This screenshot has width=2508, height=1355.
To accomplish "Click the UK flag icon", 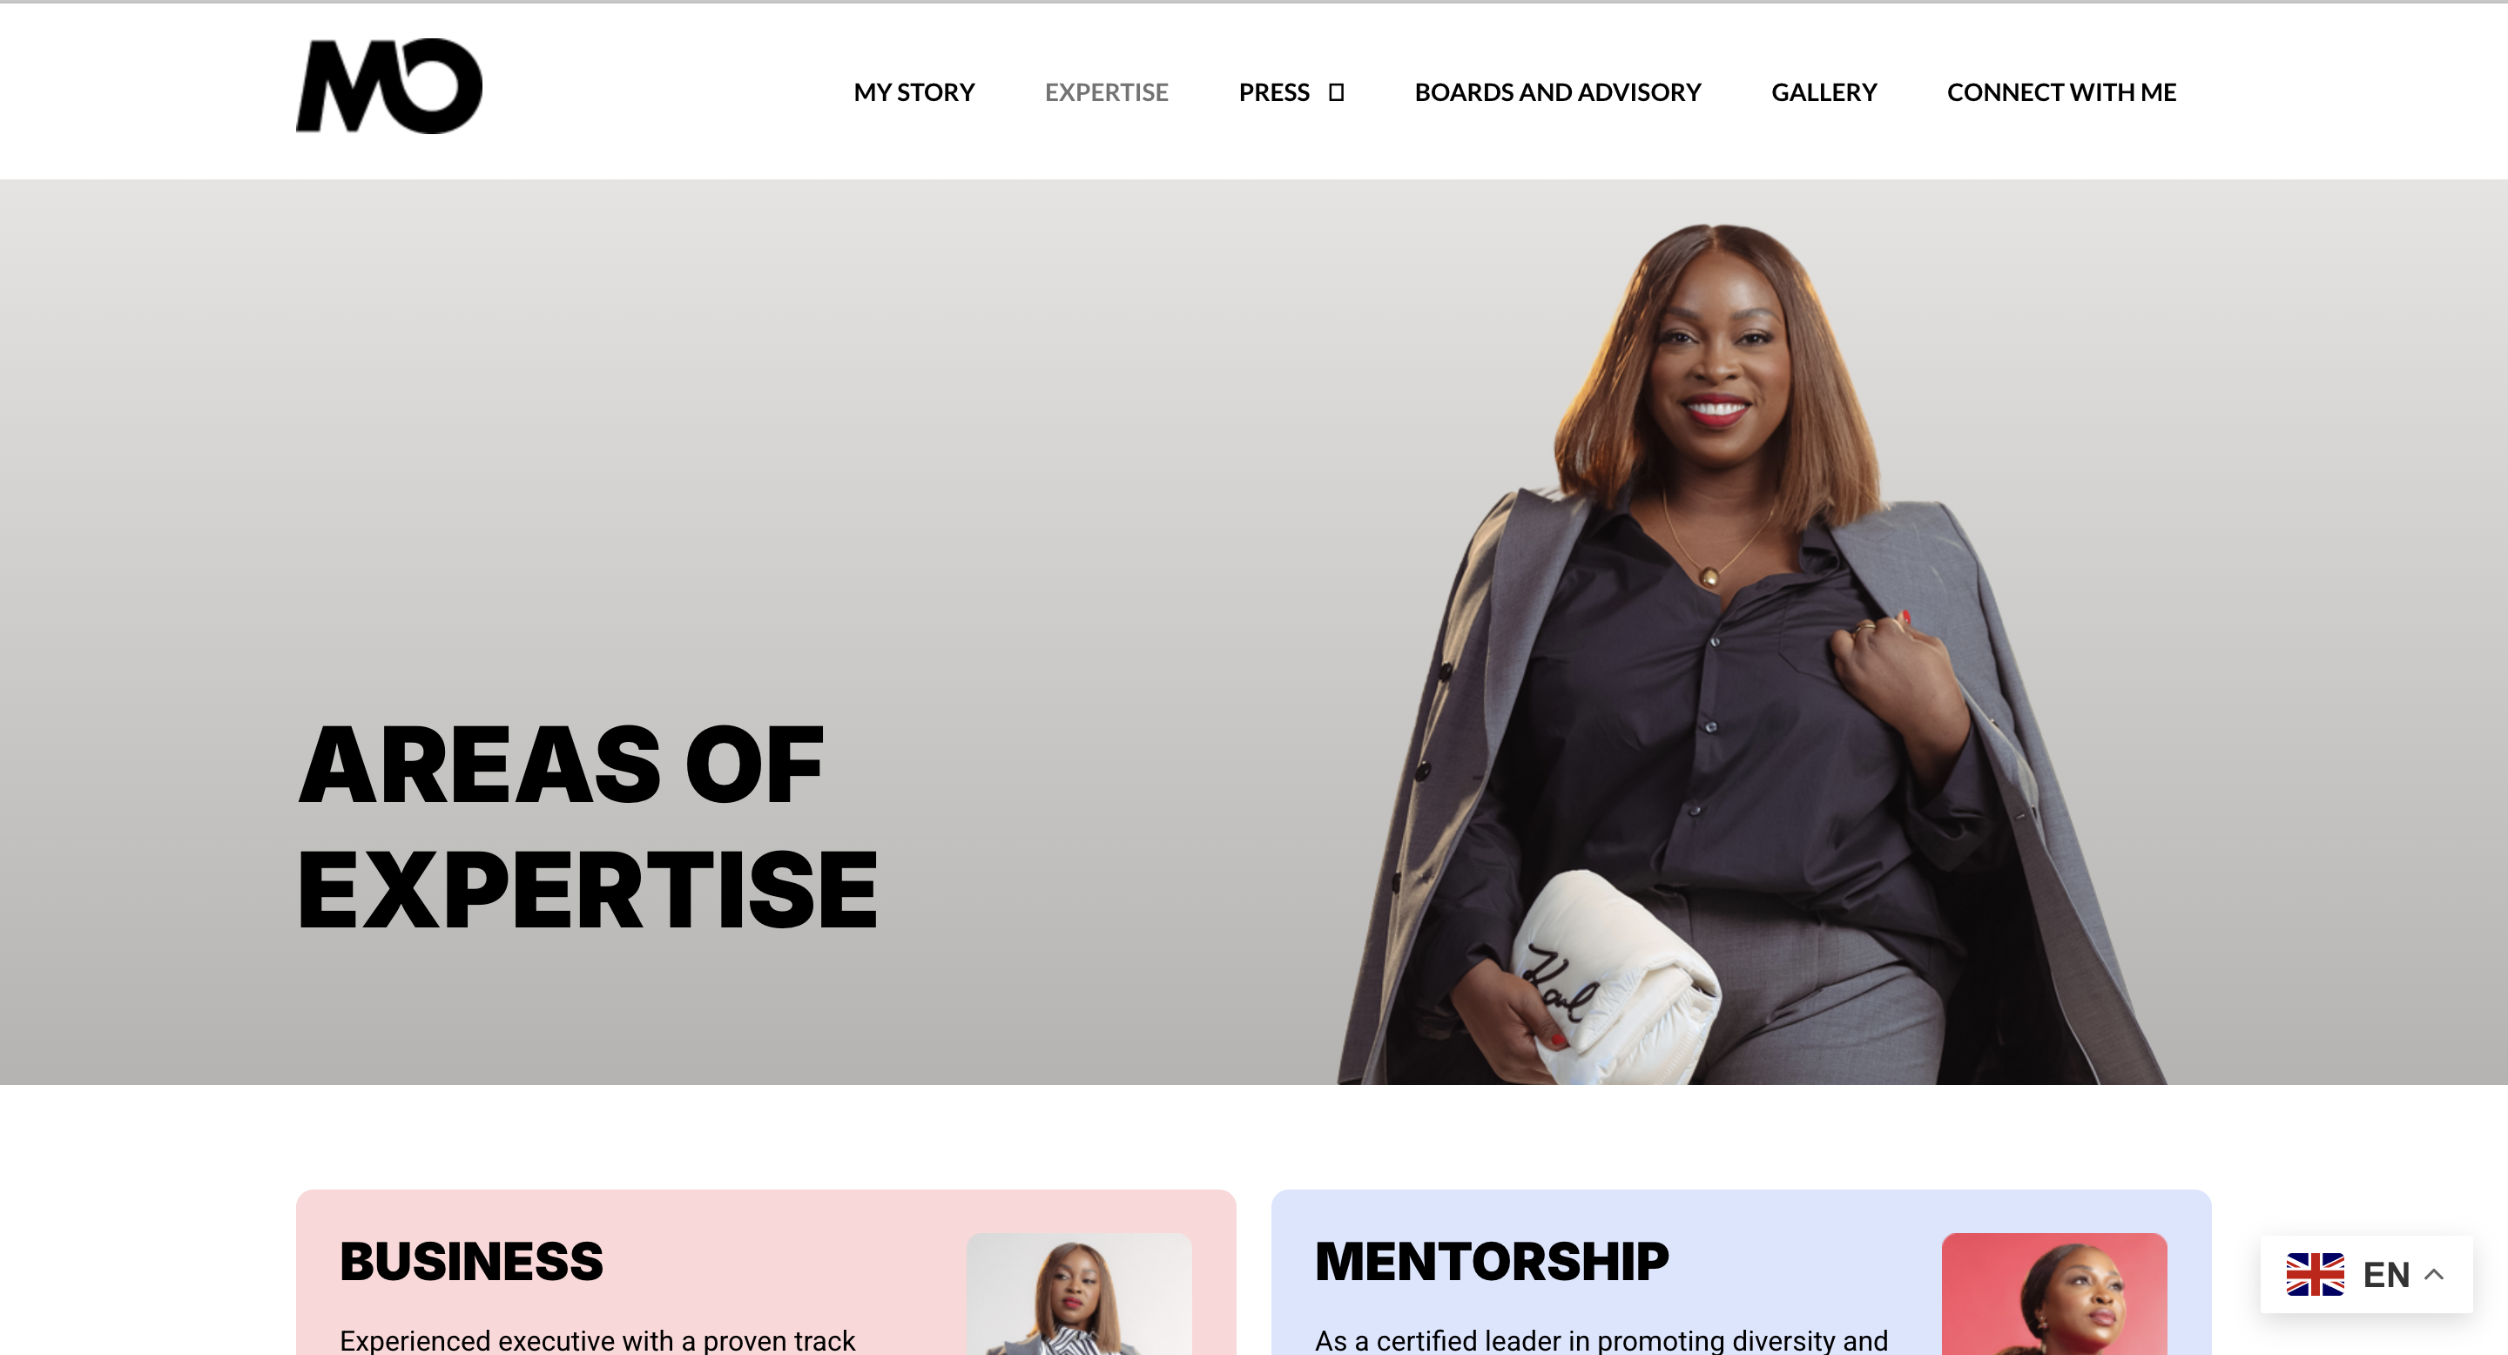I will (2315, 1274).
